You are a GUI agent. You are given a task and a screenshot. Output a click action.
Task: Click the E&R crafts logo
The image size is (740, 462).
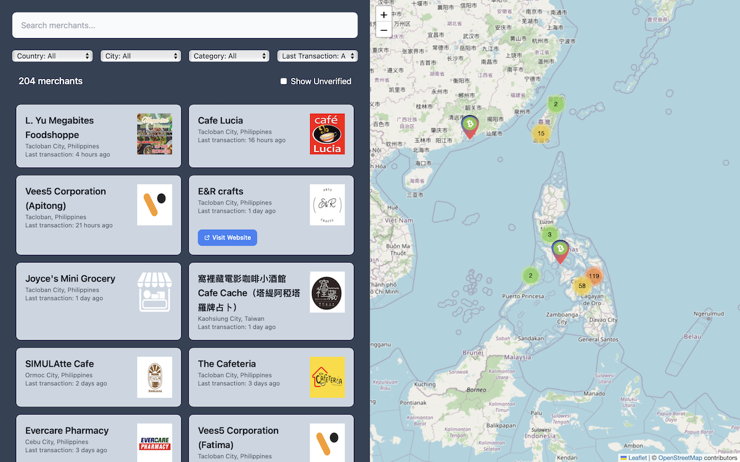click(x=327, y=205)
